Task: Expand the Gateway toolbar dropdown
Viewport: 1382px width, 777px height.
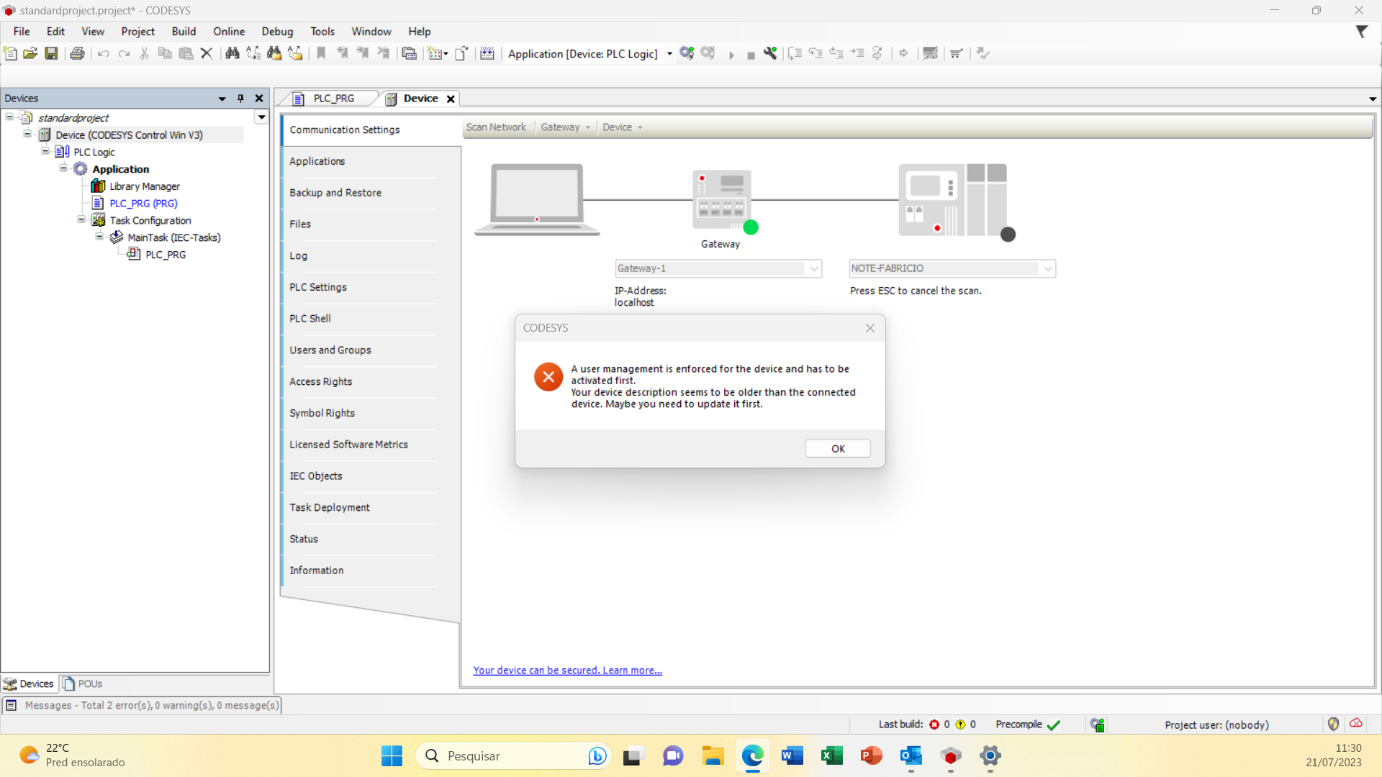Action: 566,127
